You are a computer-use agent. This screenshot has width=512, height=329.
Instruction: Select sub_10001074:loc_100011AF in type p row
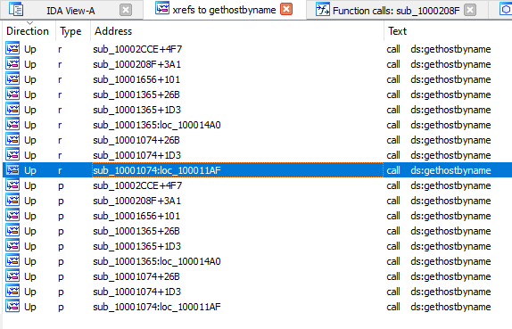point(157,307)
